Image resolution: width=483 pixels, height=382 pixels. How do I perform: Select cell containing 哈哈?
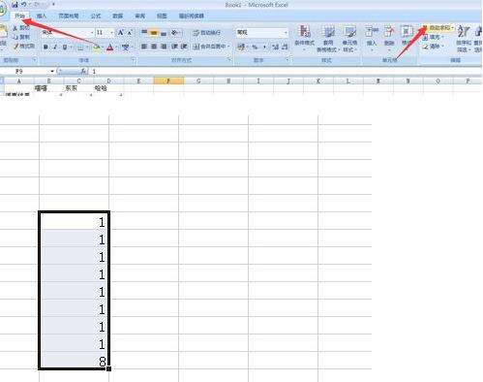[108, 88]
